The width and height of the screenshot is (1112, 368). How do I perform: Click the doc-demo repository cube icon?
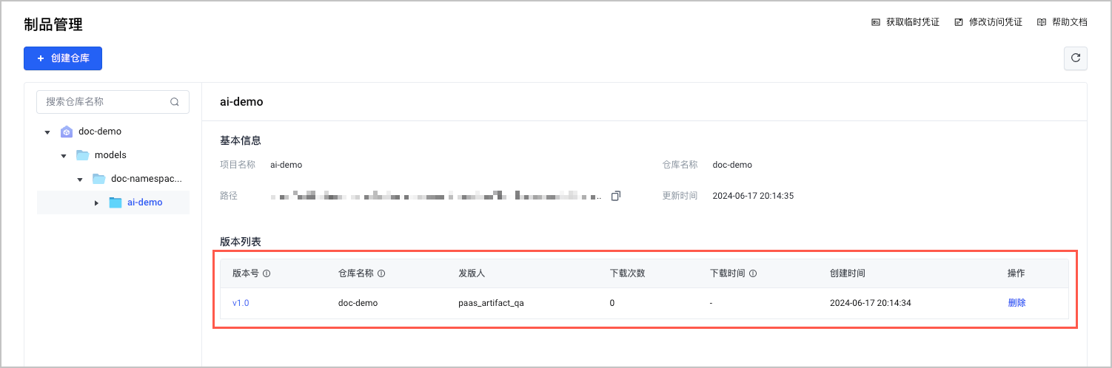[67, 132]
